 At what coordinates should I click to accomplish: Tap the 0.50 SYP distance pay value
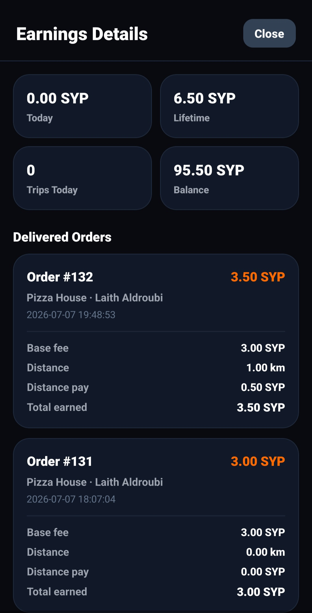pyautogui.click(x=263, y=387)
